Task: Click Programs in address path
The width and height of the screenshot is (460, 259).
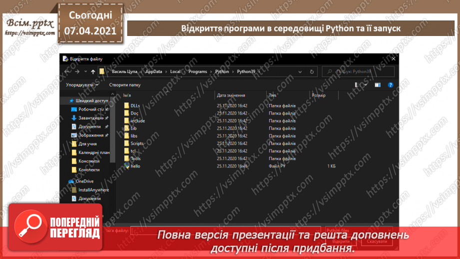Action: (x=198, y=71)
